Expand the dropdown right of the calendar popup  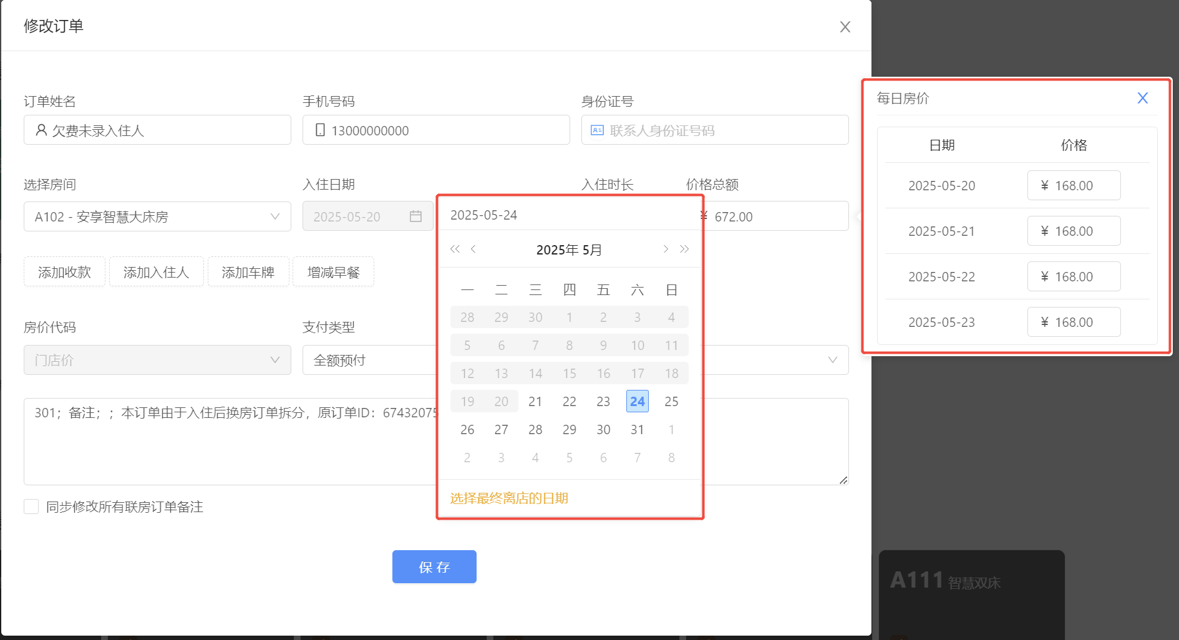(832, 360)
